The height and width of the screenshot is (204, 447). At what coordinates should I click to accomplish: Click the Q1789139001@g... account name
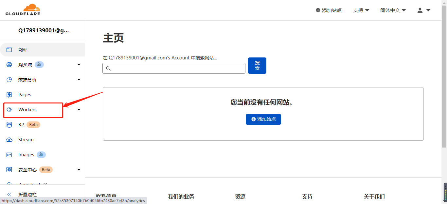(44, 30)
